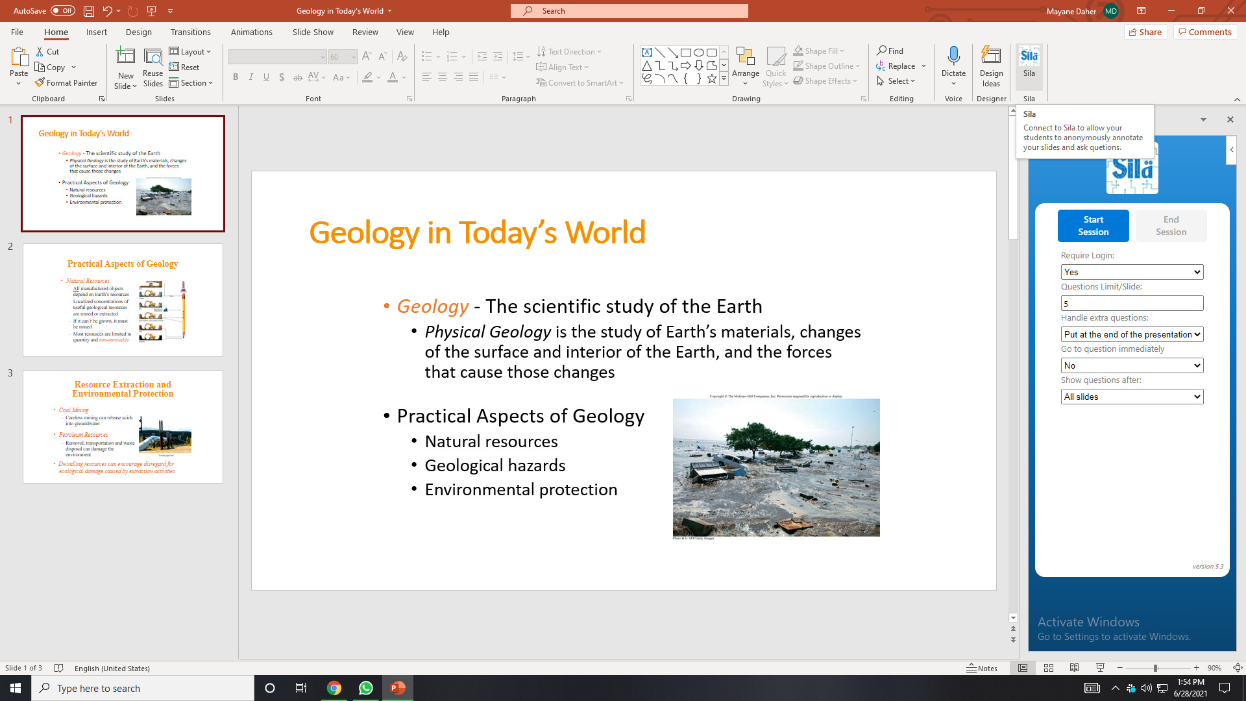Toggle Bold formatting button
Screen dimensions: 1246x701
pos(236,77)
